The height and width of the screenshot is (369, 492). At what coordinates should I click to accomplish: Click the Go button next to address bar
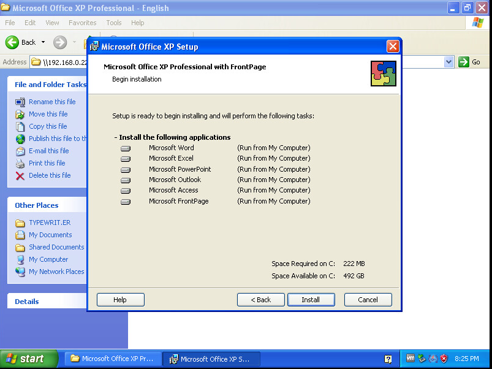pos(470,62)
